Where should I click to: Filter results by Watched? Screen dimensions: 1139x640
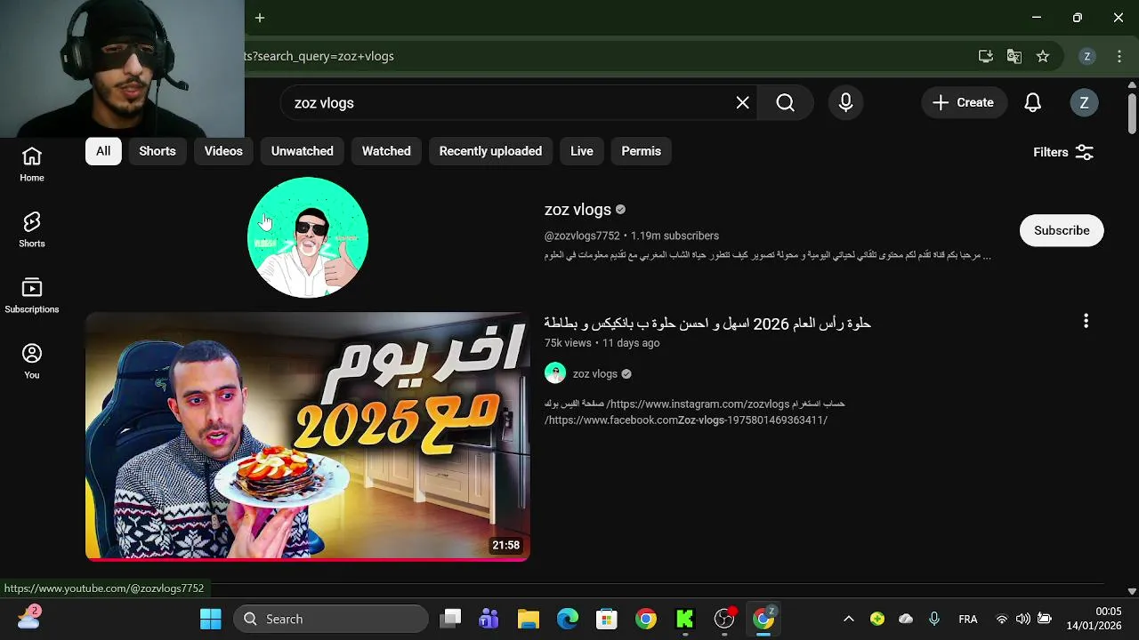pyautogui.click(x=386, y=151)
